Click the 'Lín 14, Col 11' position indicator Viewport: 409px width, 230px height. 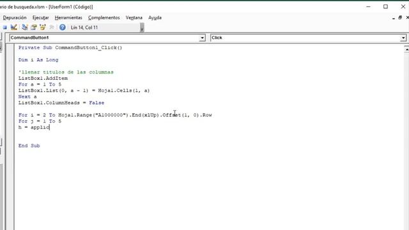(x=84, y=27)
